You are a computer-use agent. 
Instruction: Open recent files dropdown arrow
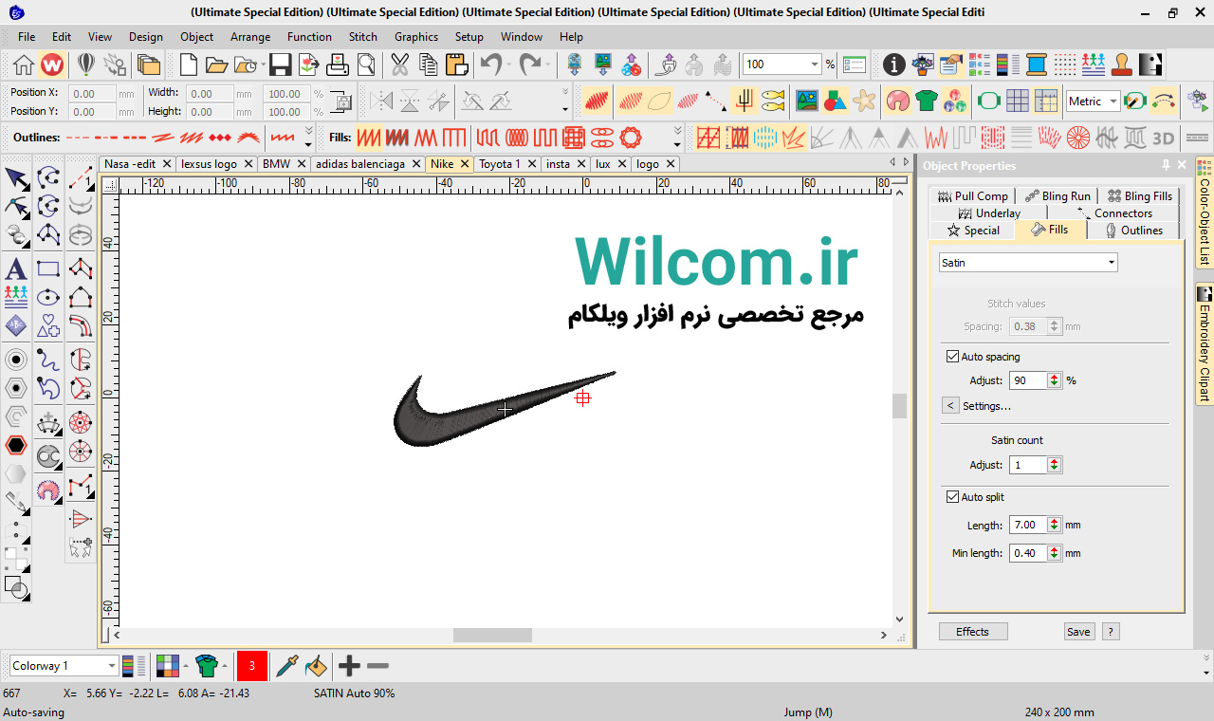(261, 65)
